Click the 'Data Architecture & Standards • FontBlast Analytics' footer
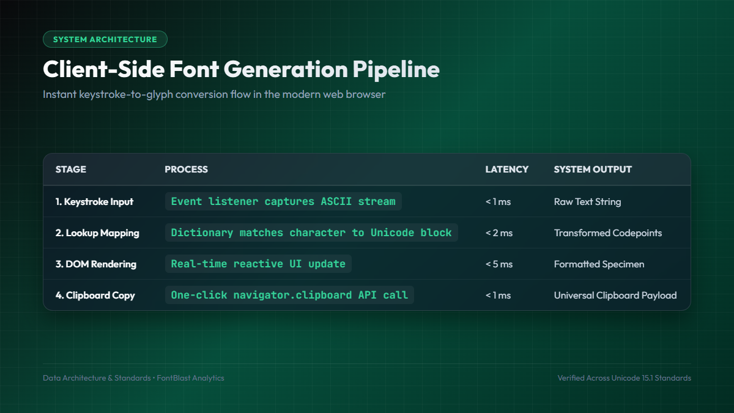The height and width of the screenshot is (413, 734). point(133,378)
